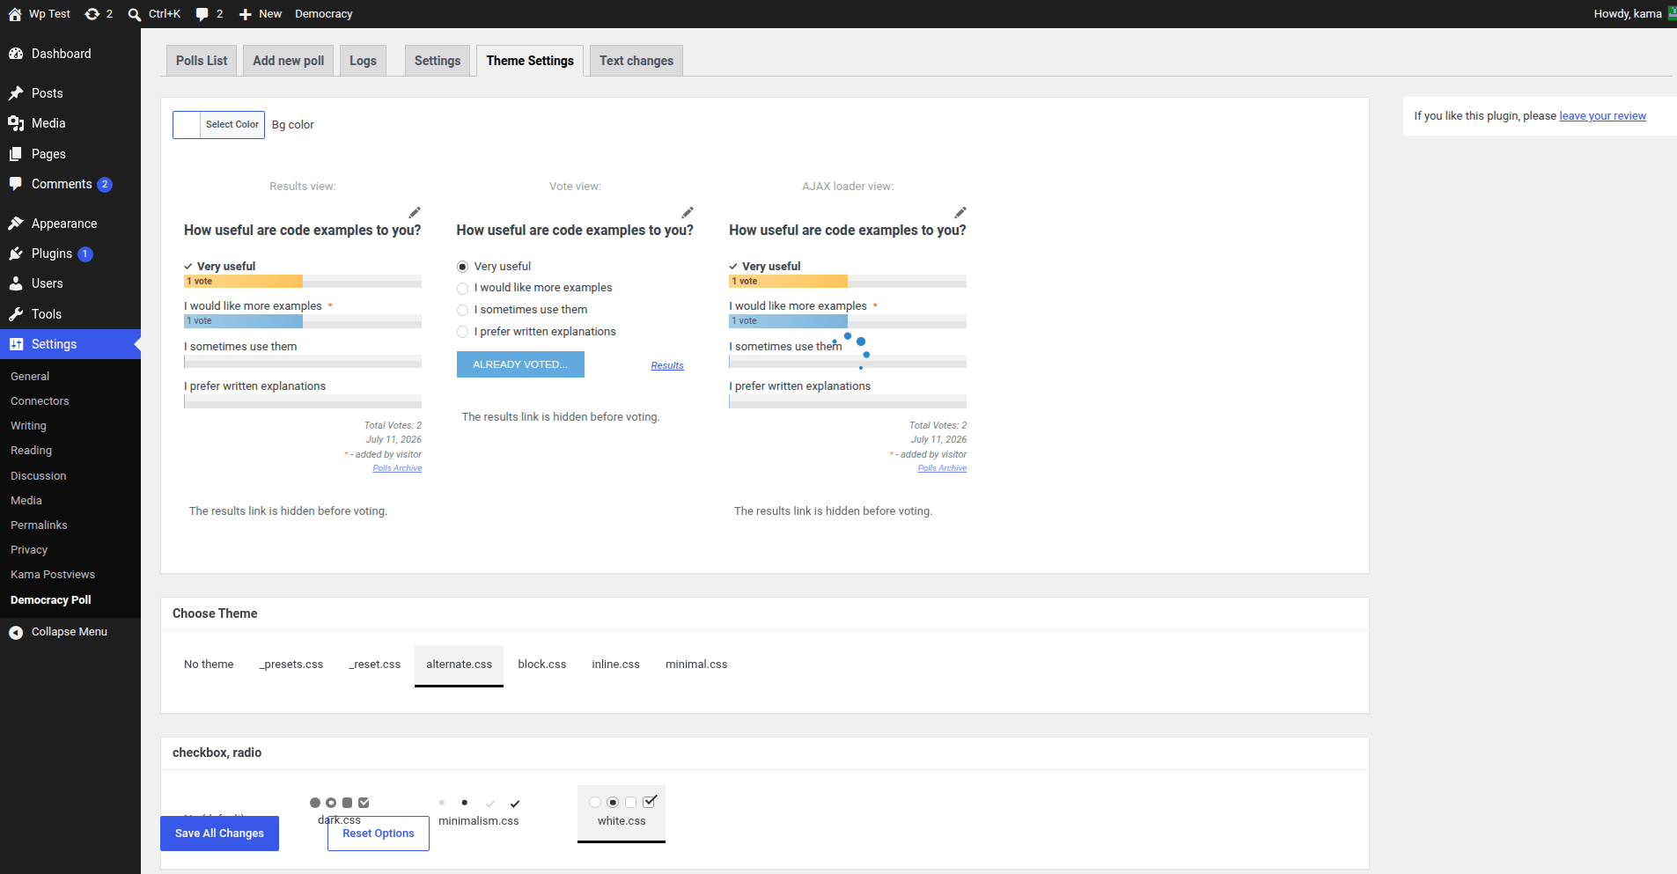Screen dimensions: 1677x874
Task: Open Users icon in sidebar
Action: (x=16, y=283)
